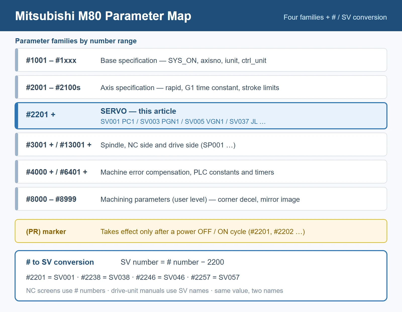
Task: Select the highlighted "#2201 +" range label
Action: click(41, 115)
